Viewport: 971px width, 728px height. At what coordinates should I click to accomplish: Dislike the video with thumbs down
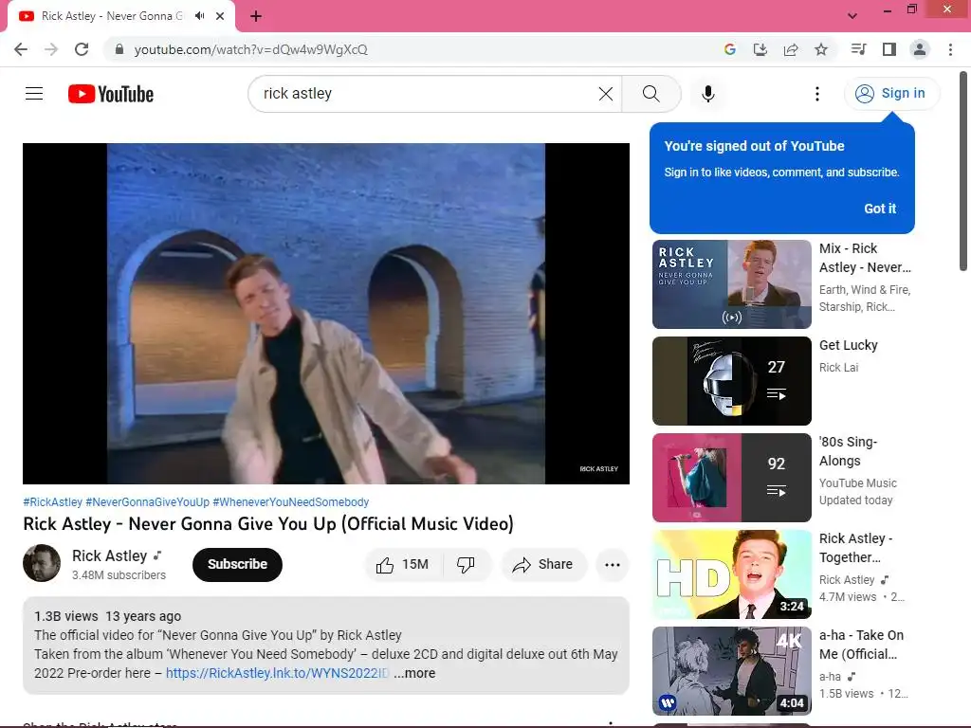tap(466, 565)
